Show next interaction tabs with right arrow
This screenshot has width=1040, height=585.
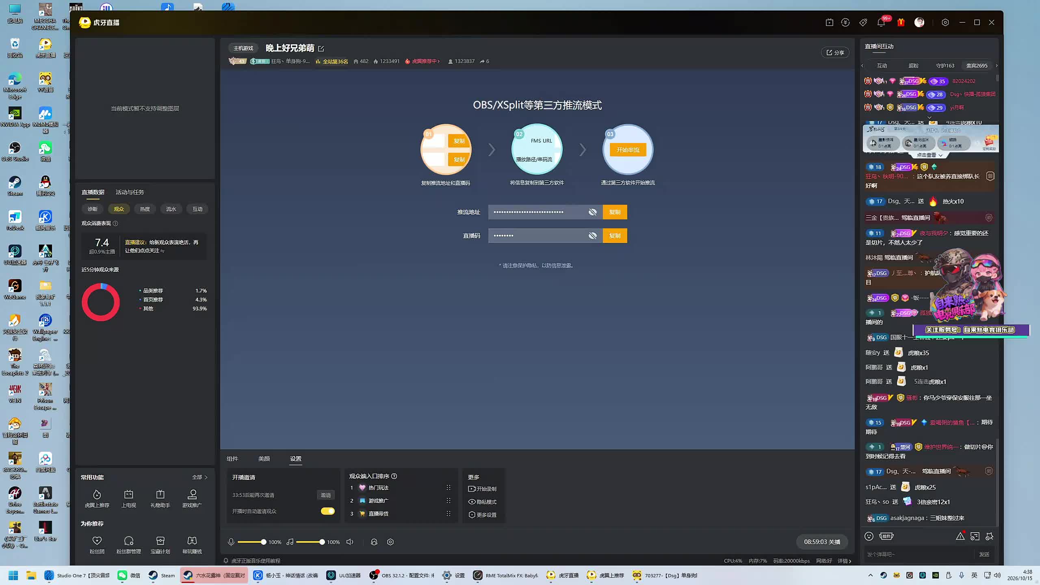tap(996, 65)
